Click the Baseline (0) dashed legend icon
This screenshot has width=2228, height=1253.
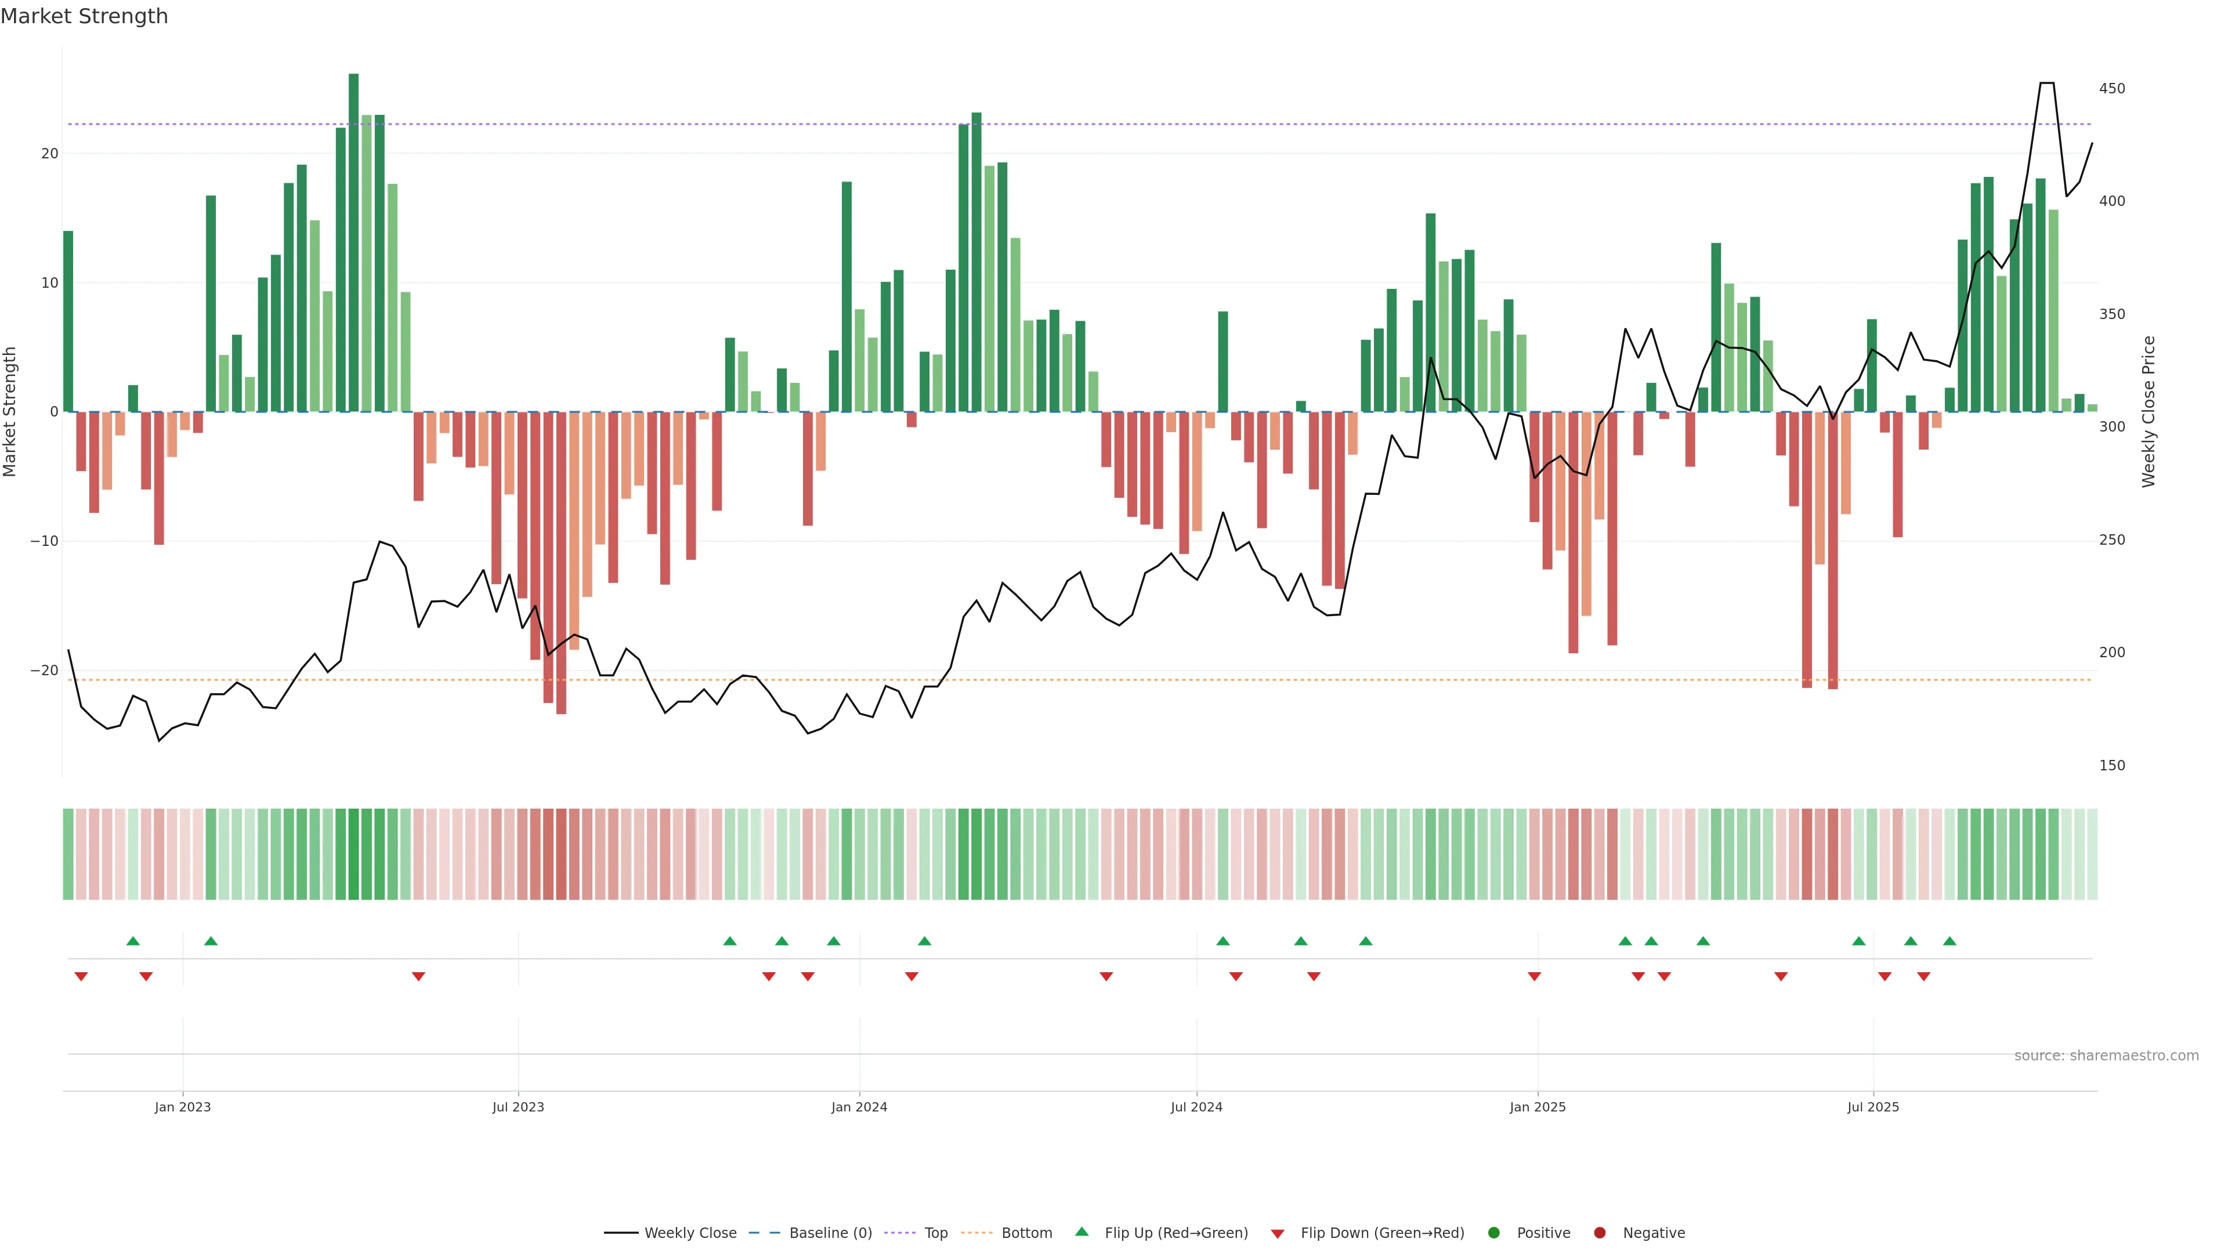764,1233
